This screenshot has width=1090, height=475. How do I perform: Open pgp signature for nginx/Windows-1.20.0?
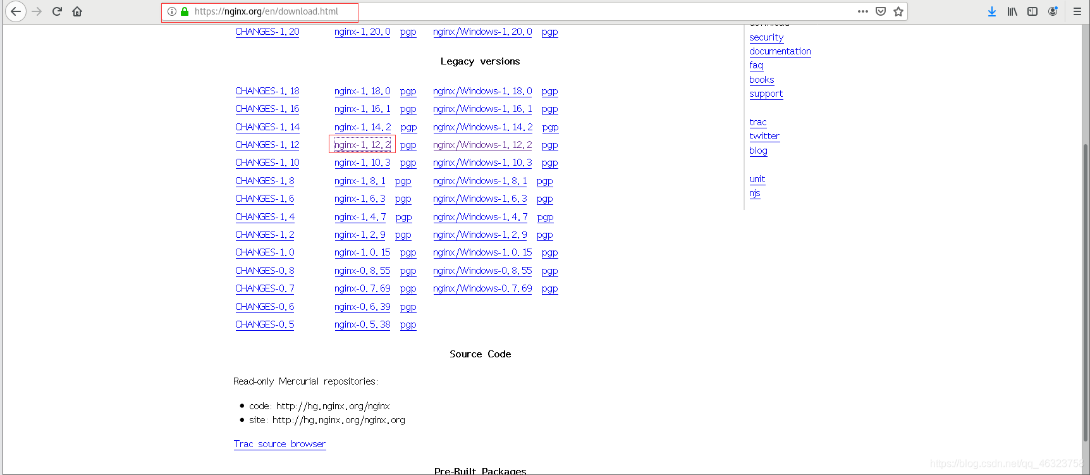click(550, 32)
